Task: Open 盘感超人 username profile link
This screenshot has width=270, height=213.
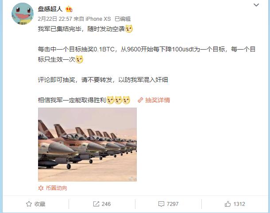Action: click(50, 9)
